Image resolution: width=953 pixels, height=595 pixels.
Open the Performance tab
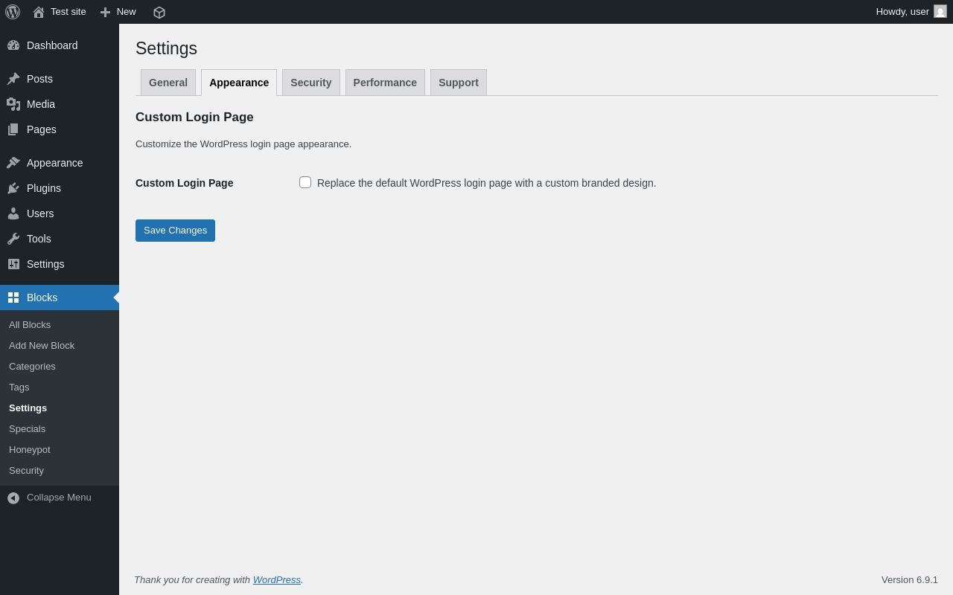pos(385,83)
